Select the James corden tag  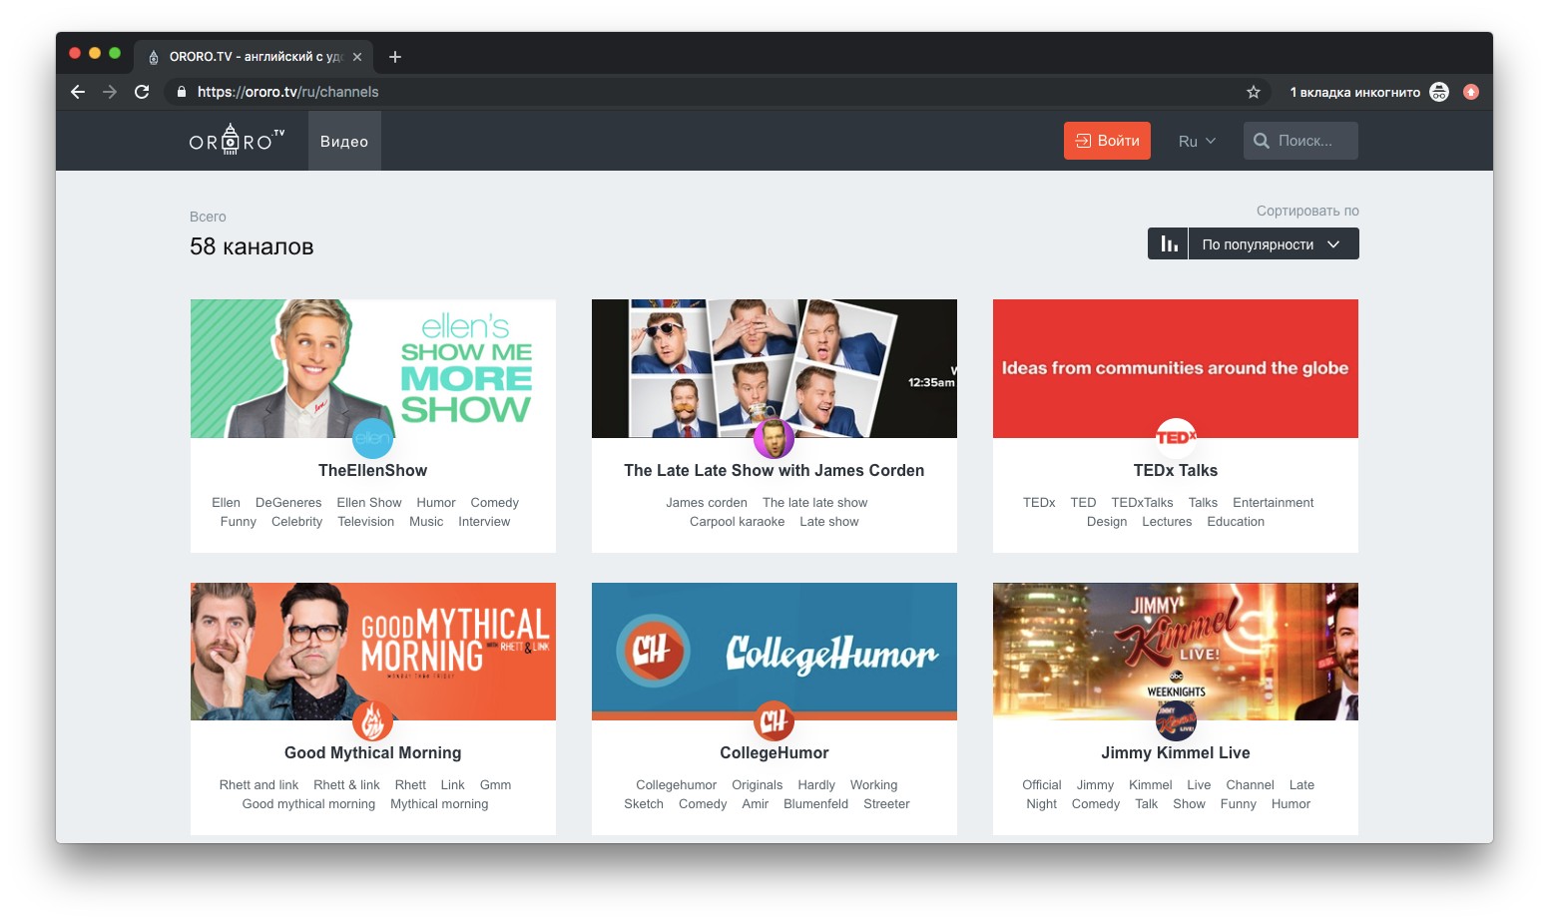click(707, 503)
